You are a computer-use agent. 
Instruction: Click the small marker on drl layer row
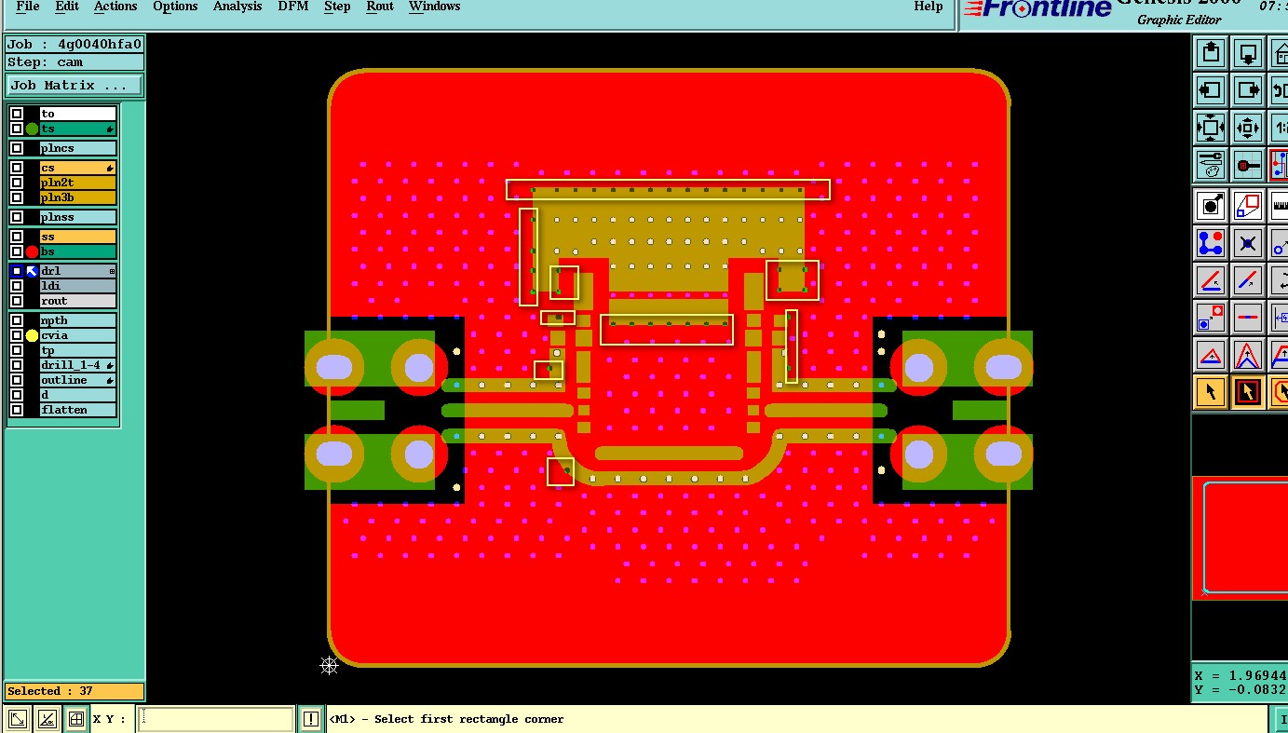coord(112,271)
